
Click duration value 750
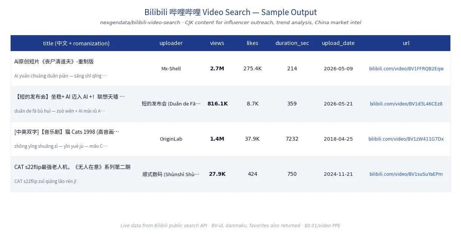[x=292, y=174]
